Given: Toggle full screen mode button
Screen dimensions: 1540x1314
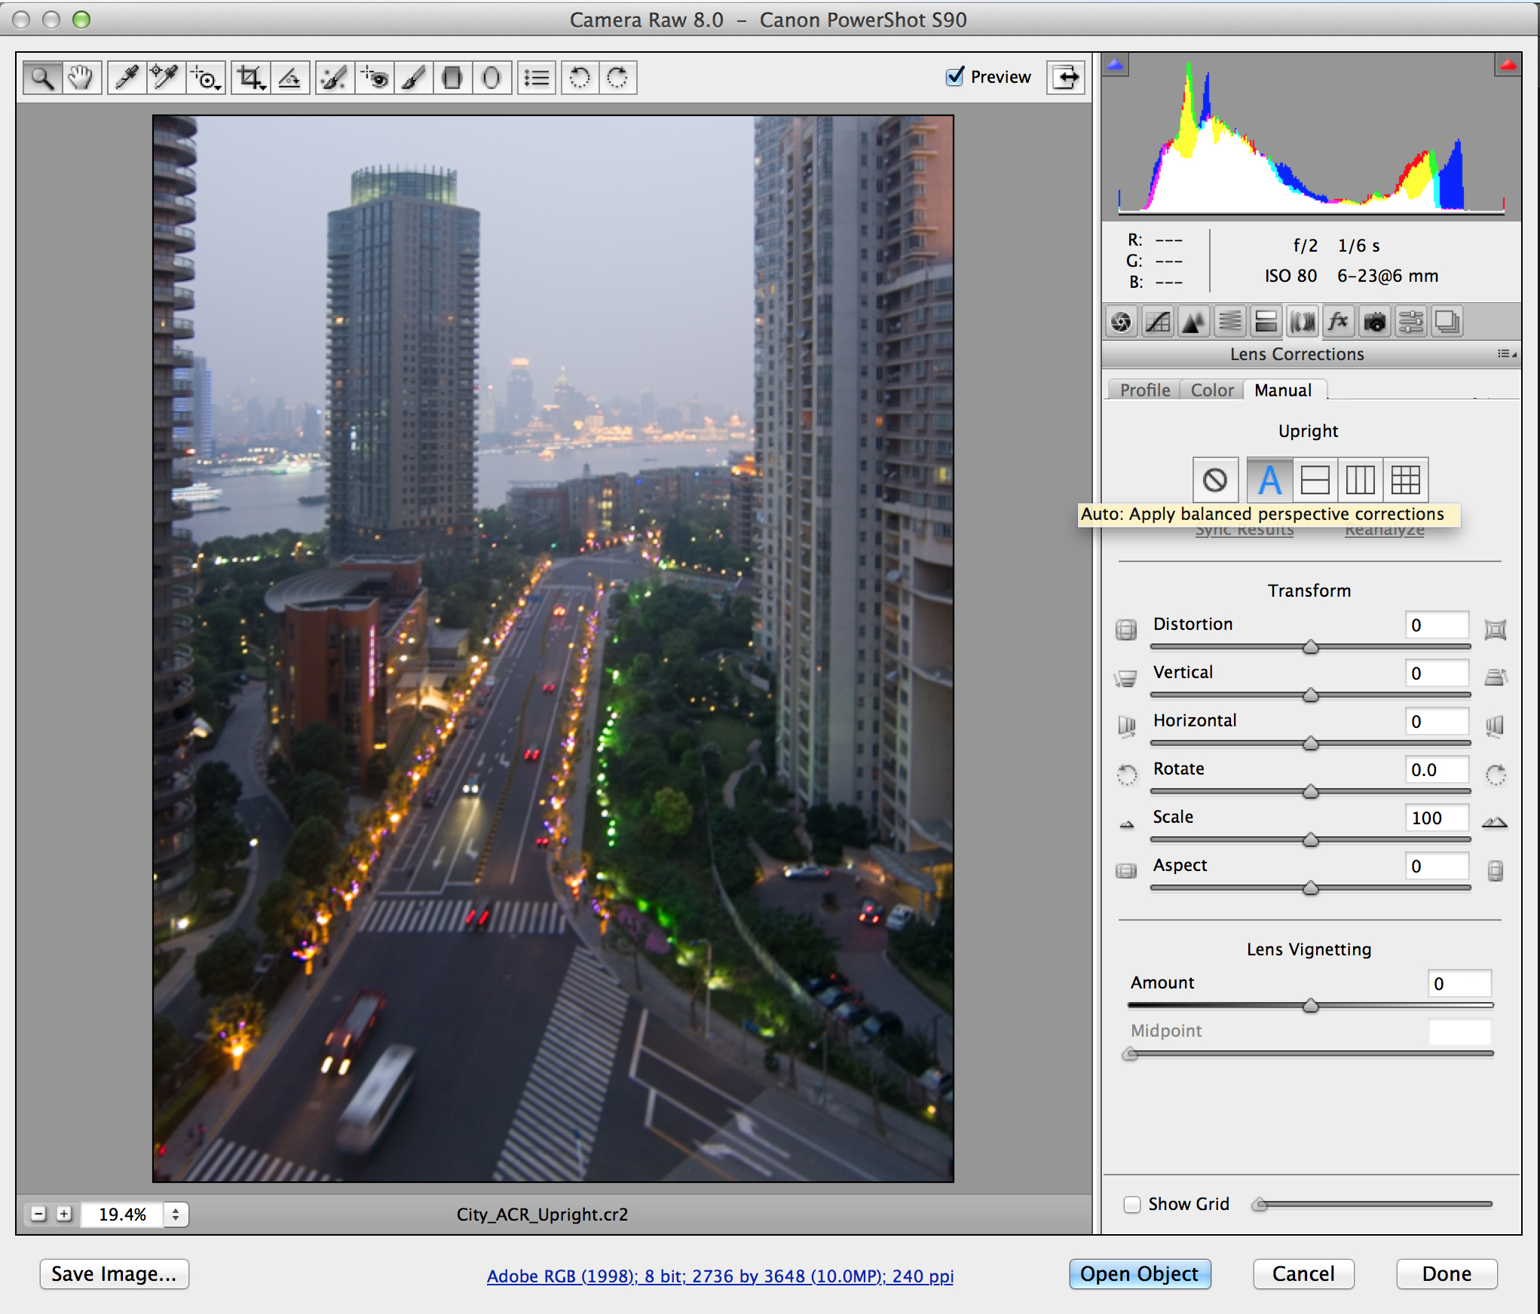Looking at the screenshot, I should coord(1066,77).
